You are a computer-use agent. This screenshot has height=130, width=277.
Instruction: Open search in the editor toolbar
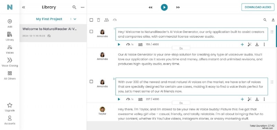click(265, 20)
